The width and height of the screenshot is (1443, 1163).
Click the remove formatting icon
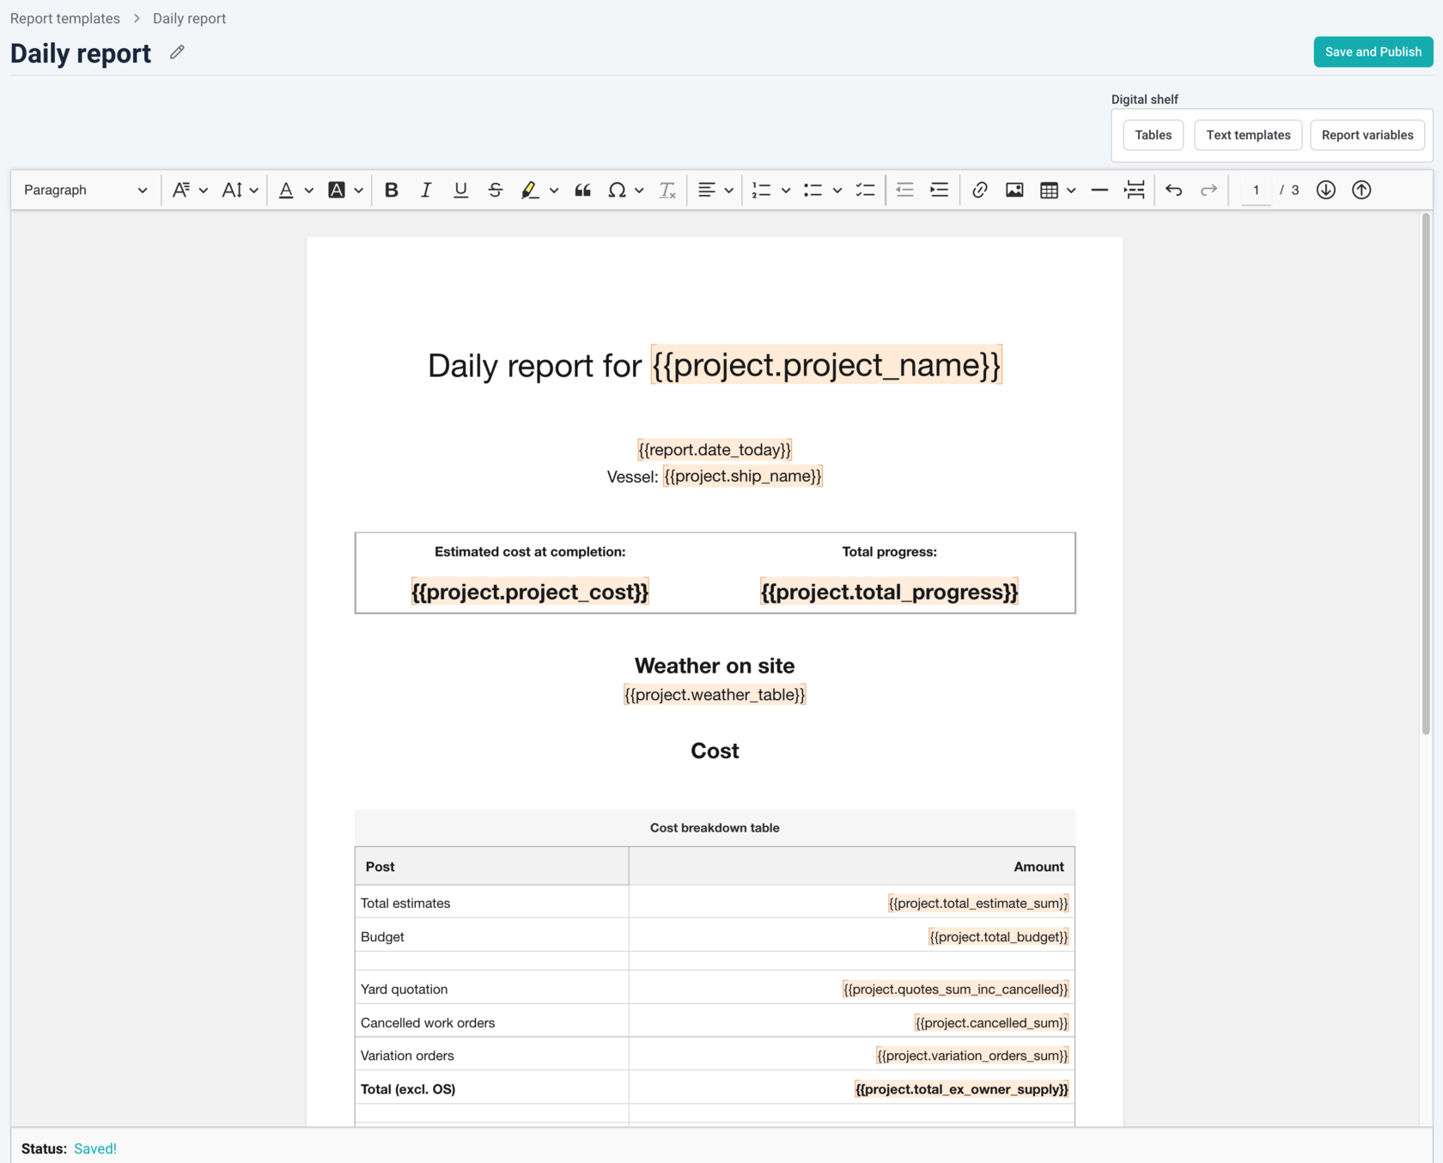(x=667, y=190)
